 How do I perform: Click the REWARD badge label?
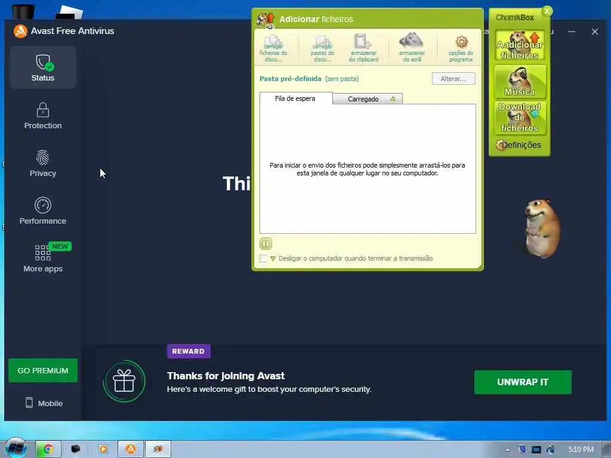(x=189, y=351)
